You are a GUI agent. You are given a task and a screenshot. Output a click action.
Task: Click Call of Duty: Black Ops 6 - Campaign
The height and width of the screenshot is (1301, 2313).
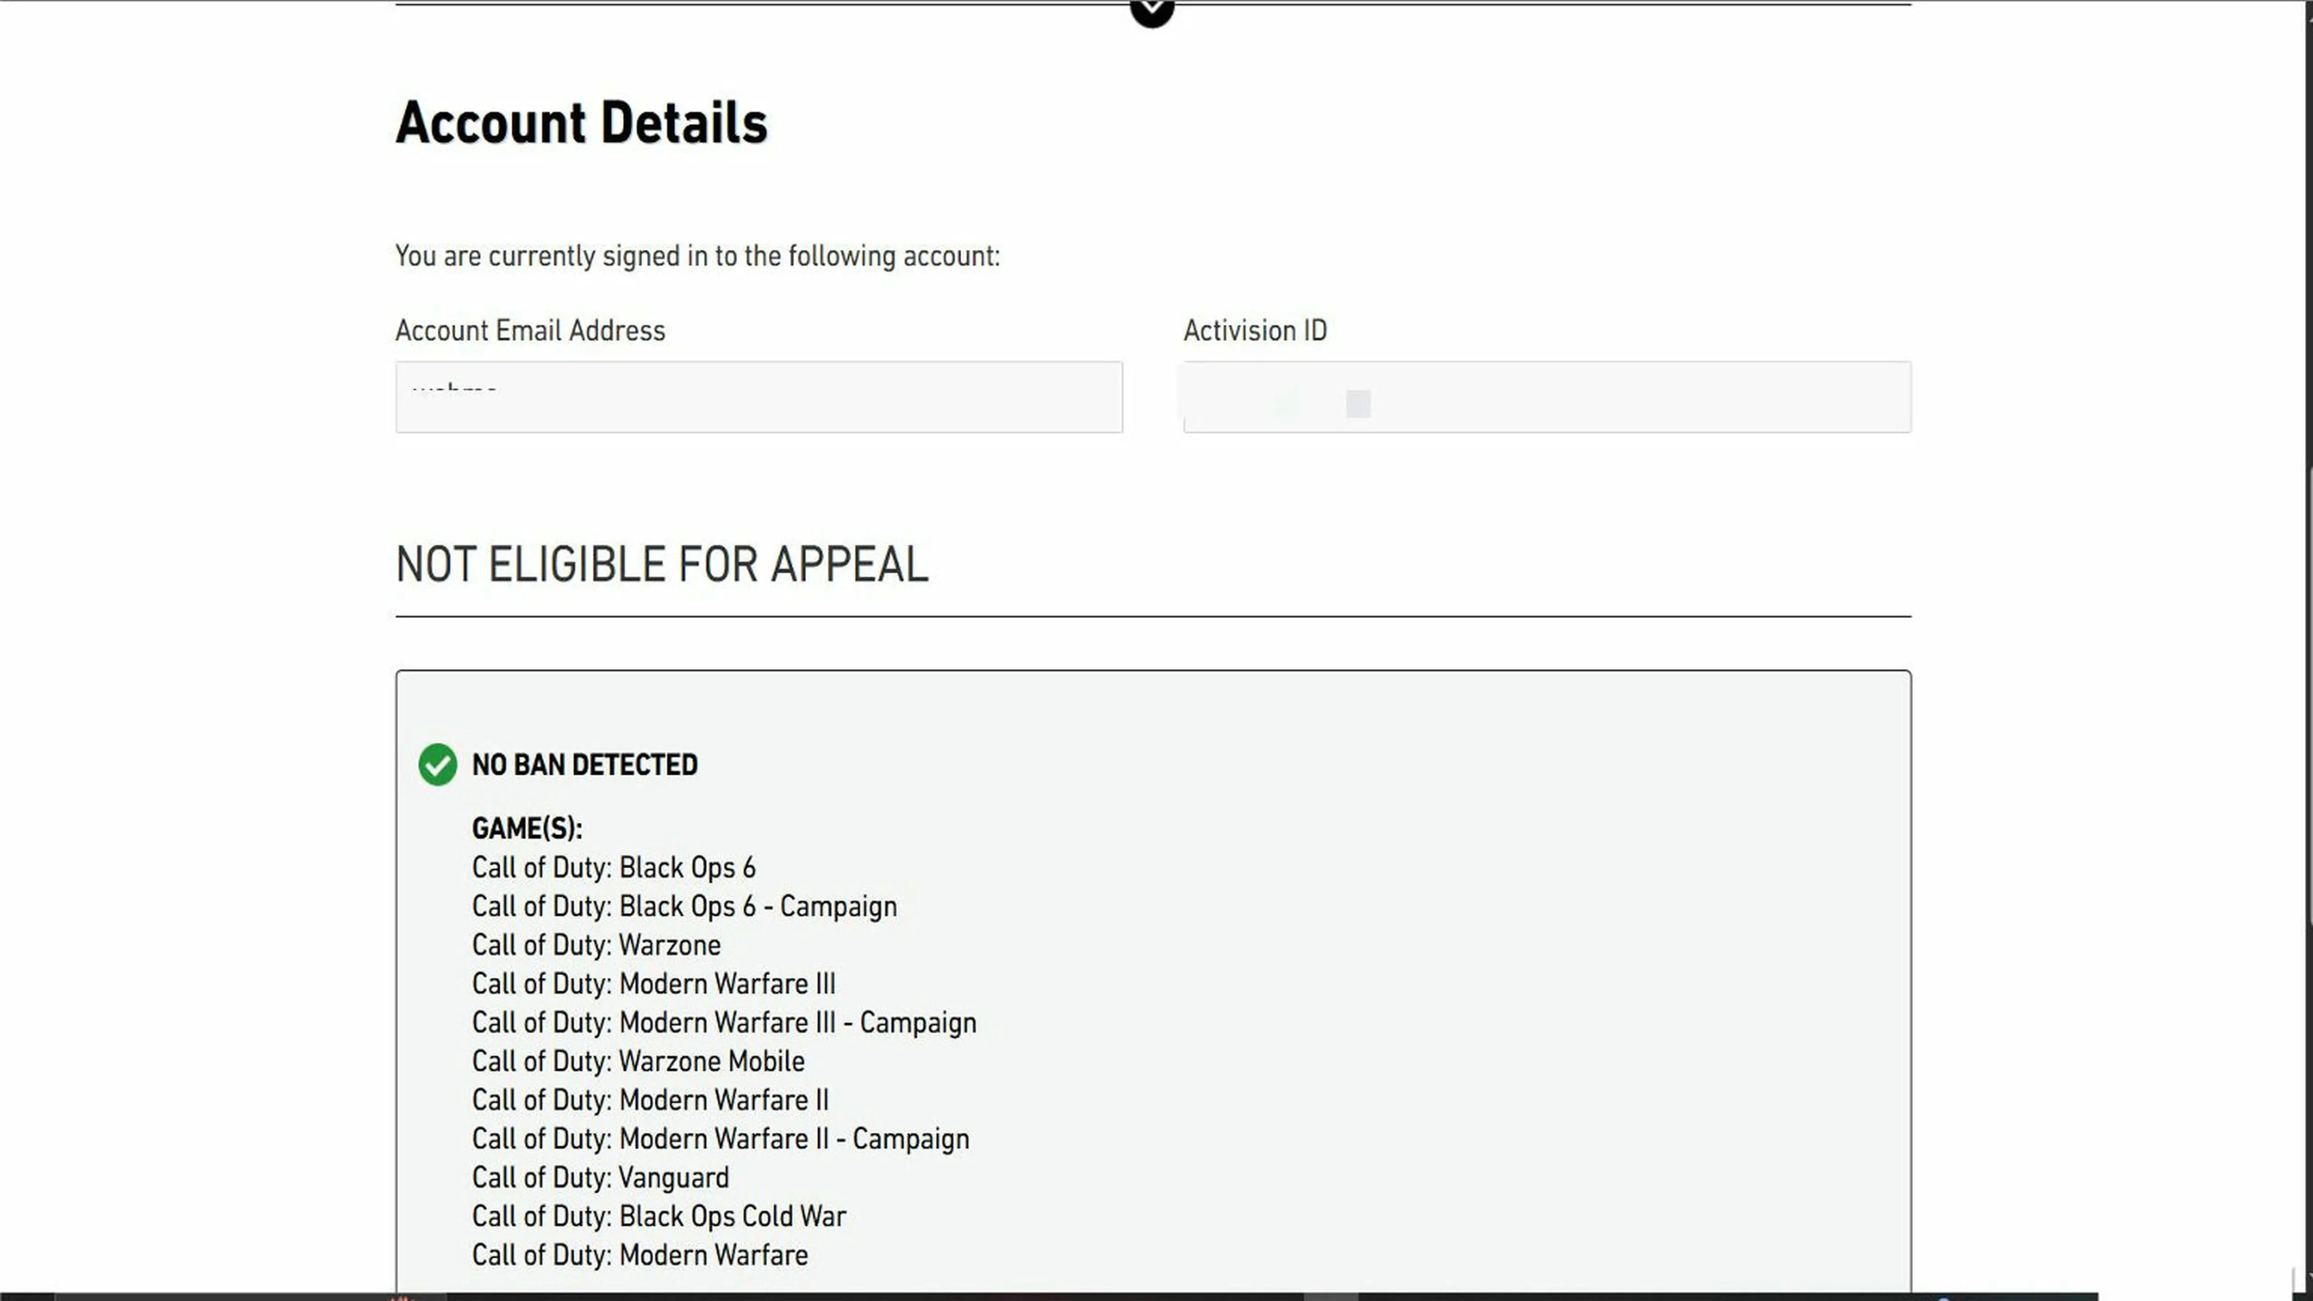pyautogui.click(x=684, y=906)
